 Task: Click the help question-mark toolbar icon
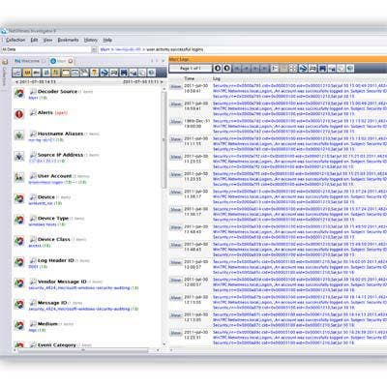coord(94,73)
